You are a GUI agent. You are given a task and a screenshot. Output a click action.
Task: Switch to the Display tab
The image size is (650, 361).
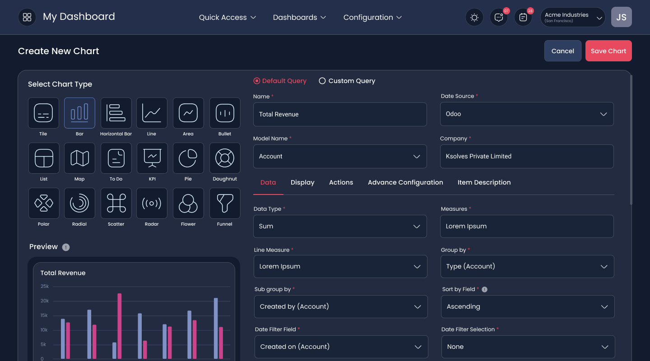(302, 182)
